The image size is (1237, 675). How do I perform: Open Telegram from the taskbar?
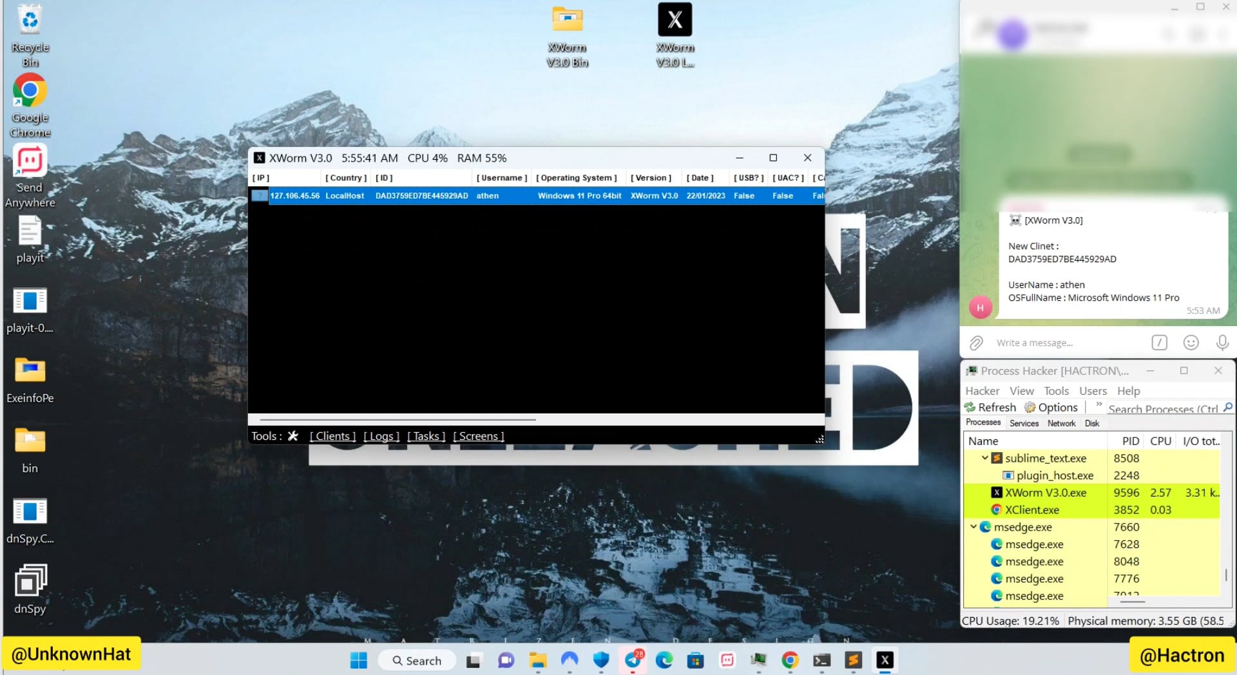click(x=633, y=660)
